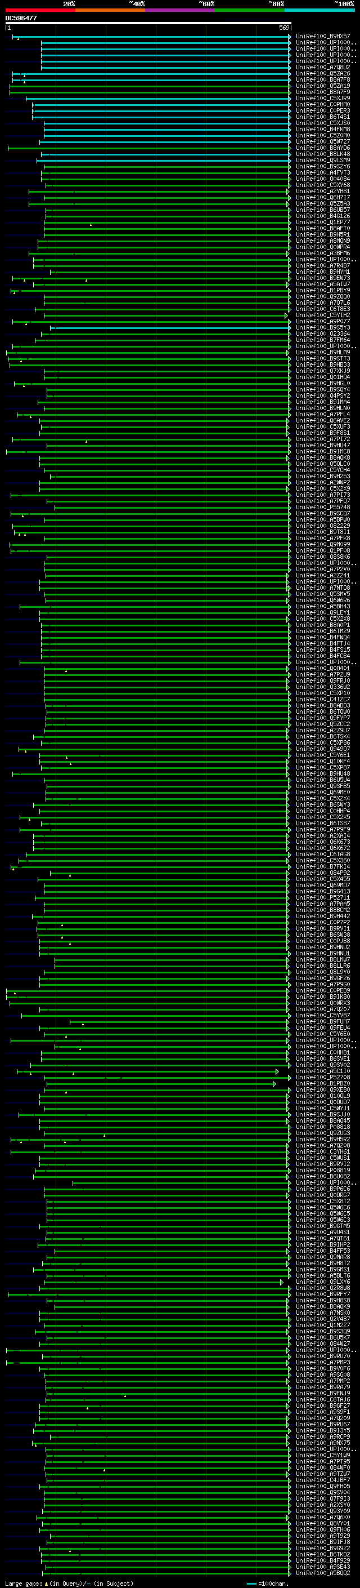This screenshot has height=1588, width=360.
Task: Select the UniRef100_Q6K673 entry
Action: 323,842
